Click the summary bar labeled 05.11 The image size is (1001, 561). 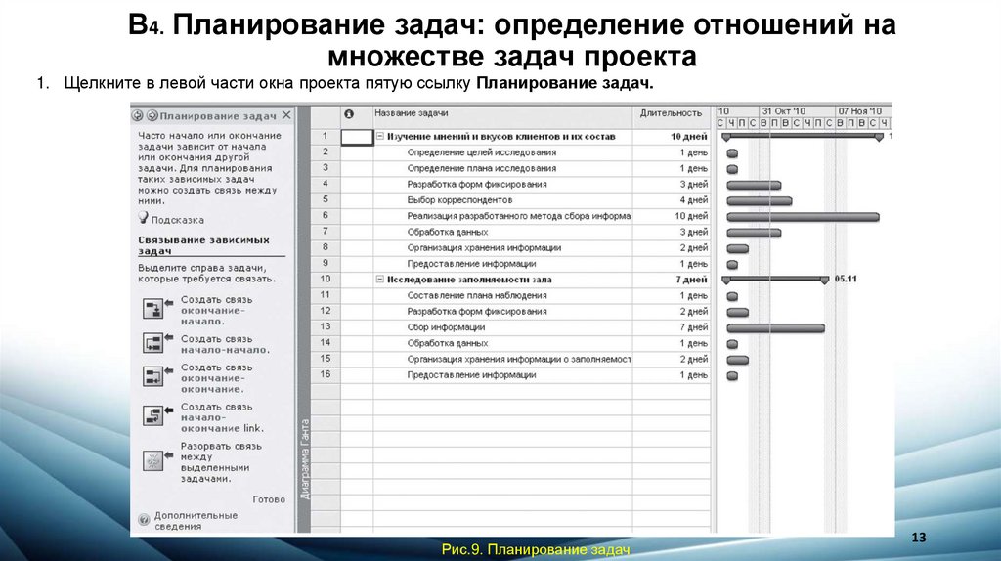pyautogui.click(x=775, y=280)
